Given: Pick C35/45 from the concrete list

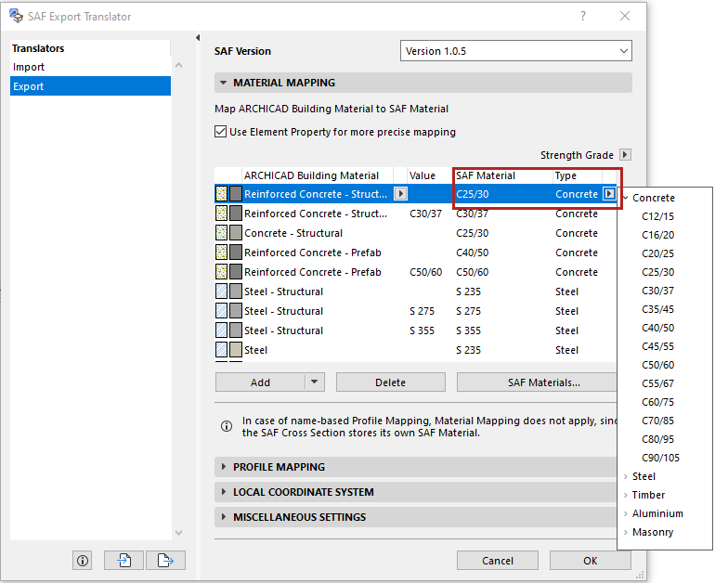Looking at the screenshot, I should (x=657, y=309).
